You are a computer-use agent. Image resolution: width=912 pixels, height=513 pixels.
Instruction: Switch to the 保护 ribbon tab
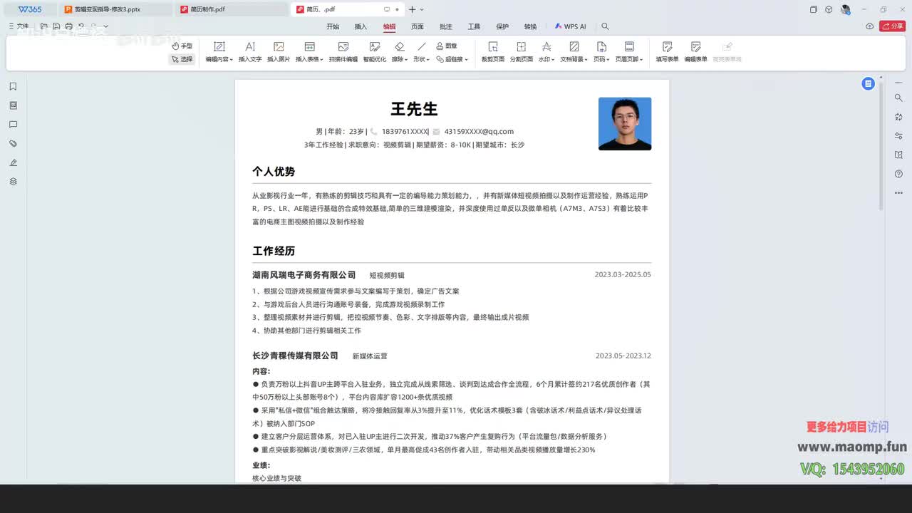pos(502,26)
